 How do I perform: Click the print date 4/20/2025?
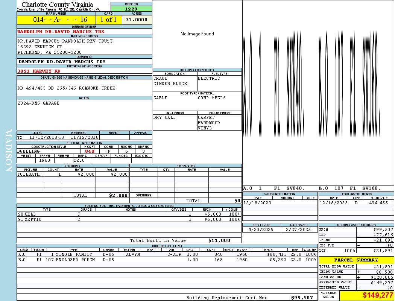[261, 230]
